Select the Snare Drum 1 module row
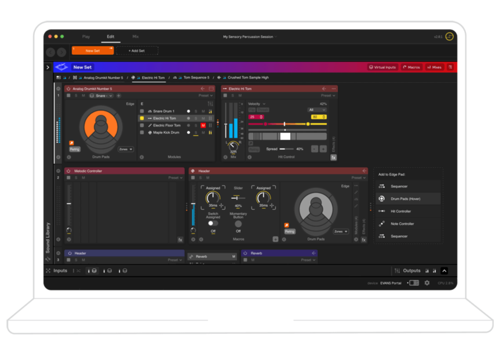Screen dimensions: 503x352 coord(176,111)
